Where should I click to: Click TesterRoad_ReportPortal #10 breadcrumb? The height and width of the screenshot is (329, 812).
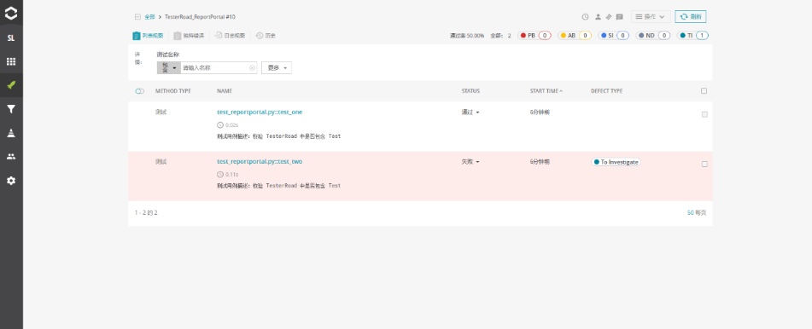tap(200, 16)
